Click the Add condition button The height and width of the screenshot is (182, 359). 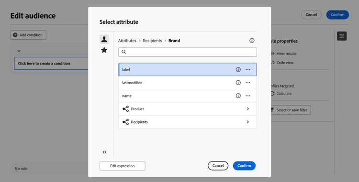[x=28, y=35]
